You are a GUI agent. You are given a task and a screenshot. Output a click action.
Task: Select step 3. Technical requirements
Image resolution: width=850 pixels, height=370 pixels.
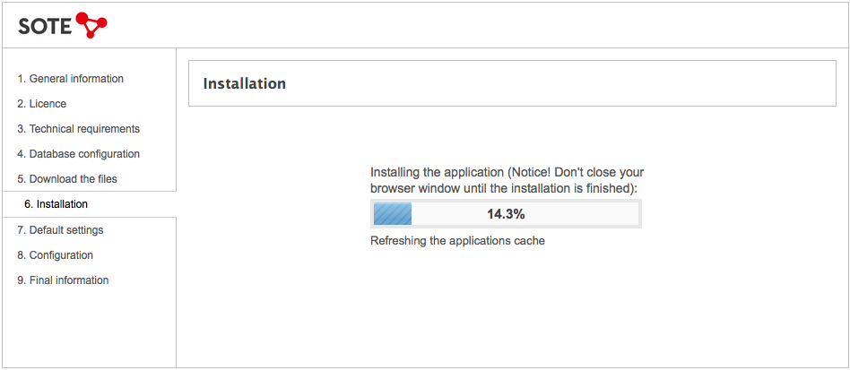pos(79,129)
